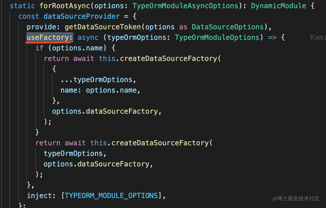This screenshot has height=208, width=326.
Task: Place cursor on dataSourceProvider constant
Action: coord(81,16)
